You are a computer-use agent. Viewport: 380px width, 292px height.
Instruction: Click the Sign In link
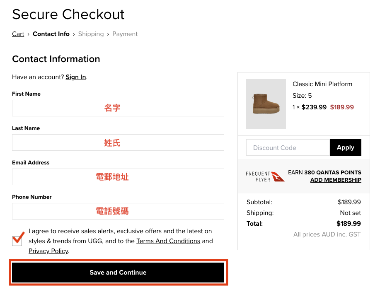tap(76, 77)
